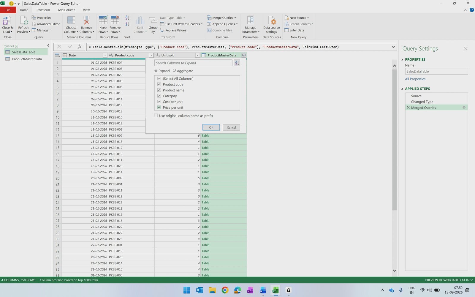Viewport: 475px width, 297px height.
Task: Open the Unit sold column filter dropdown
Action: pyautogui.click(x=197, y=55)
